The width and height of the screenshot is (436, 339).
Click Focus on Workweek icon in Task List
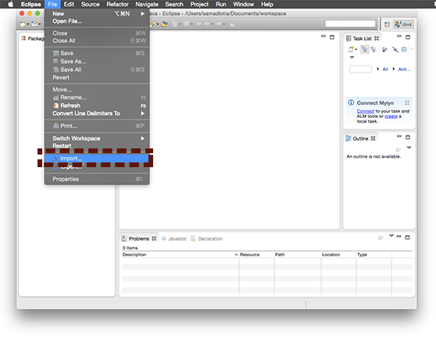(x=384, y=49)
